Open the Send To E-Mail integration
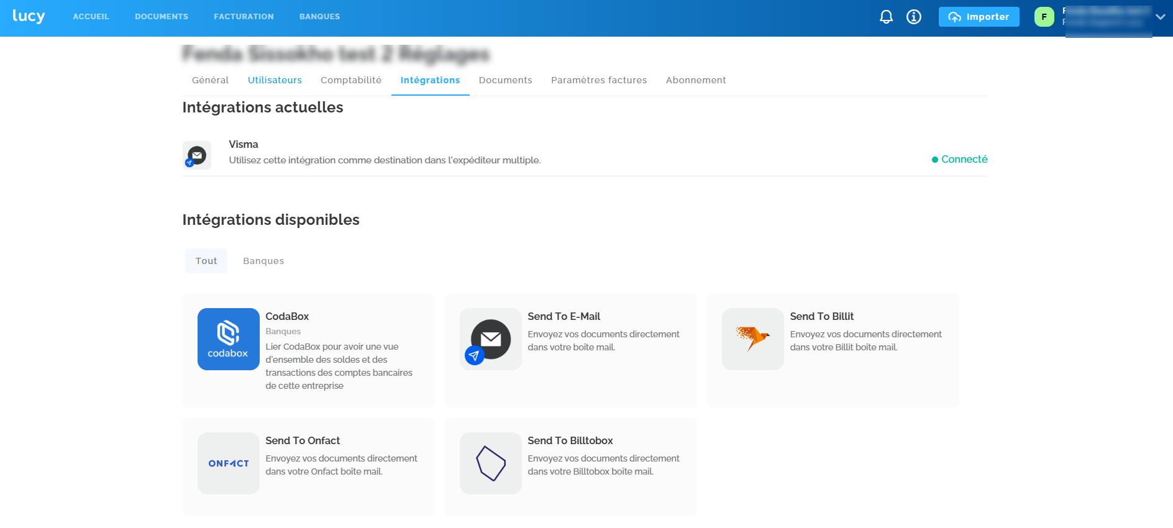The image size is (1173, 528). click(x=564, y=316)
